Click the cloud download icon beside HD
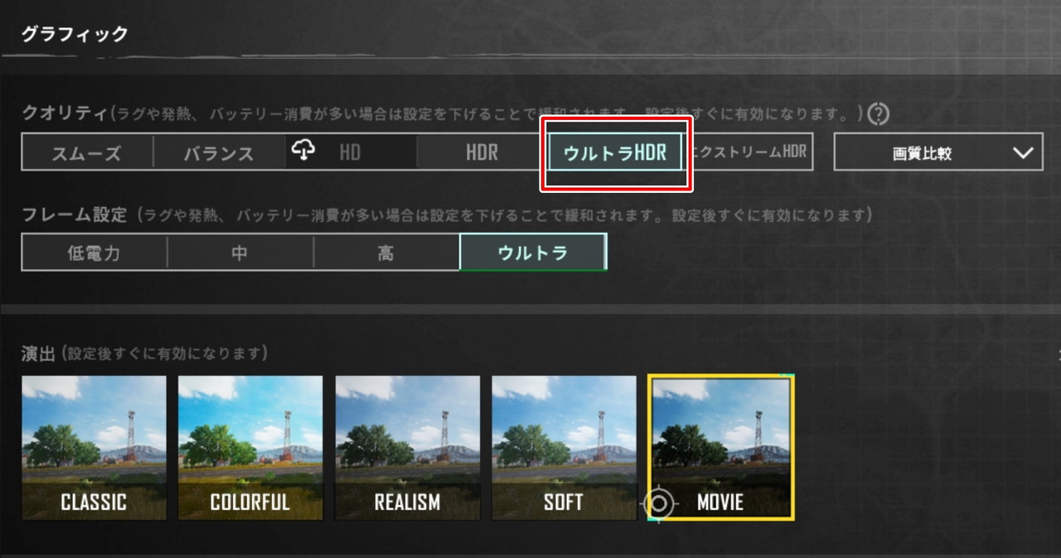 pyautogui.click(x=304, y=151)
